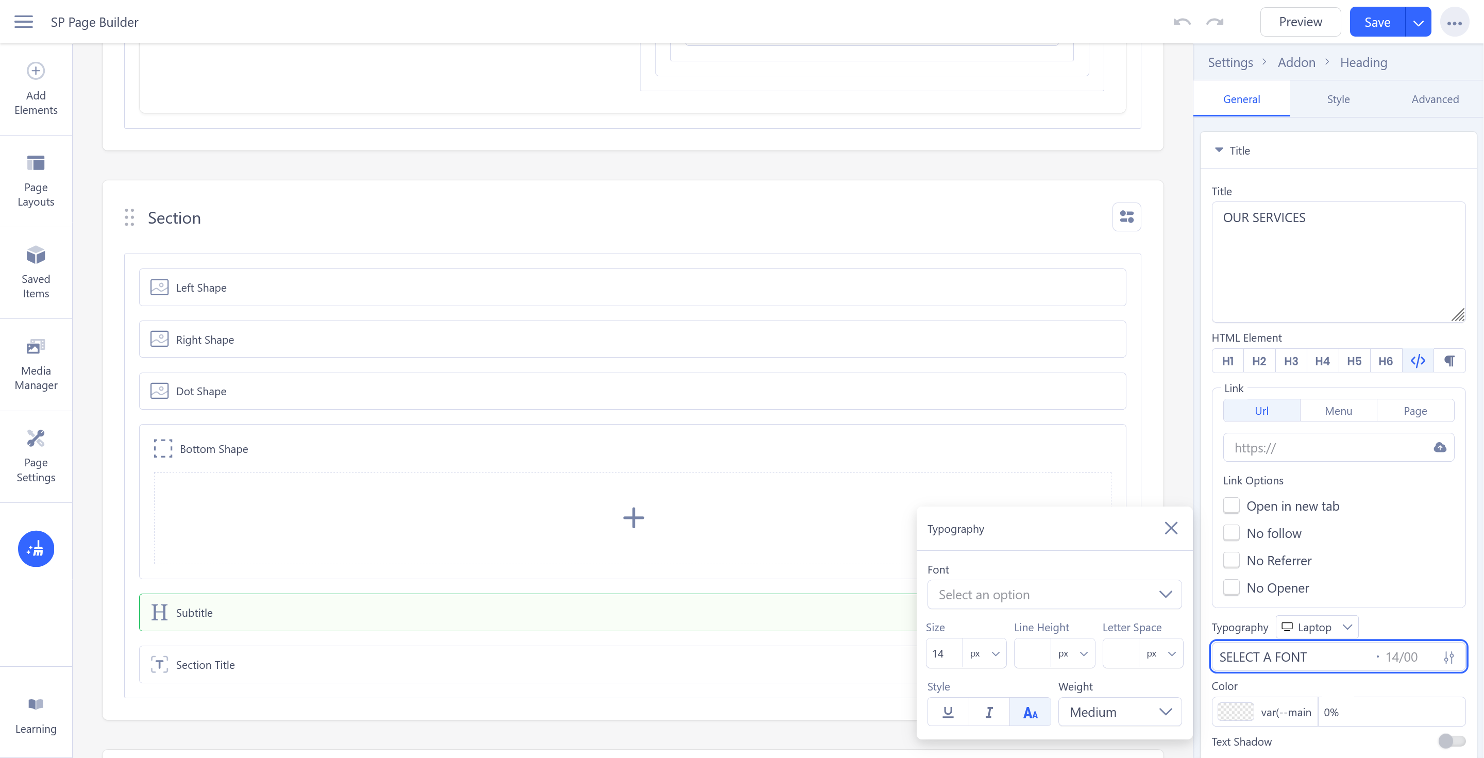Select the Menu link tab
The height and width of the screenshot is (758, 1484).
[1338, 411]
